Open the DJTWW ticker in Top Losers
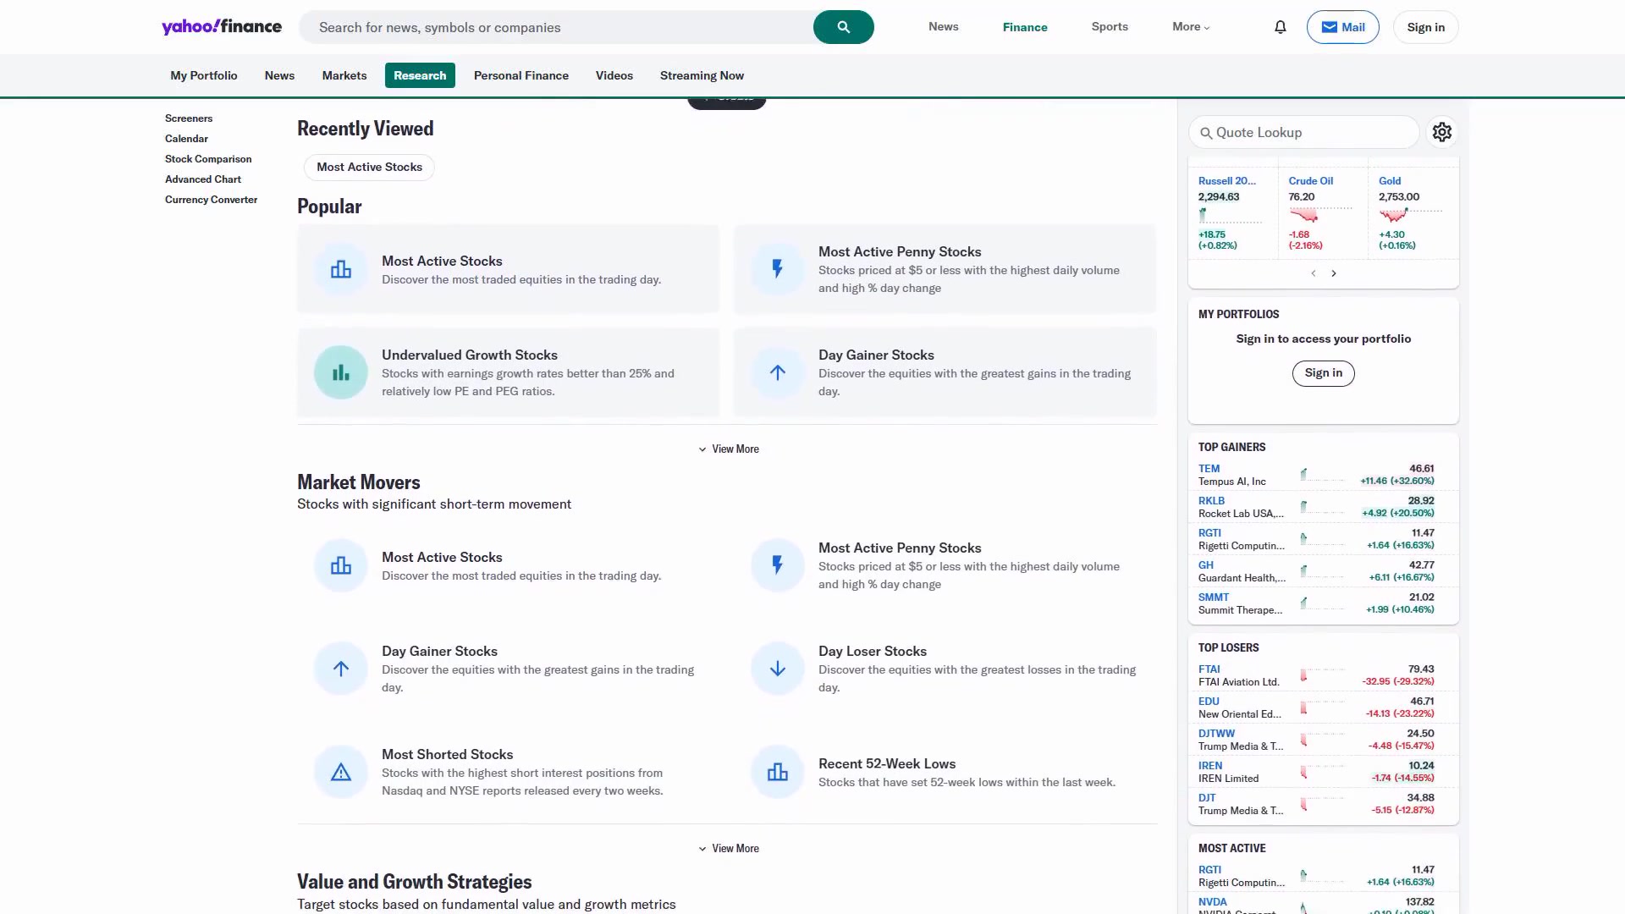 (1216, 734)
